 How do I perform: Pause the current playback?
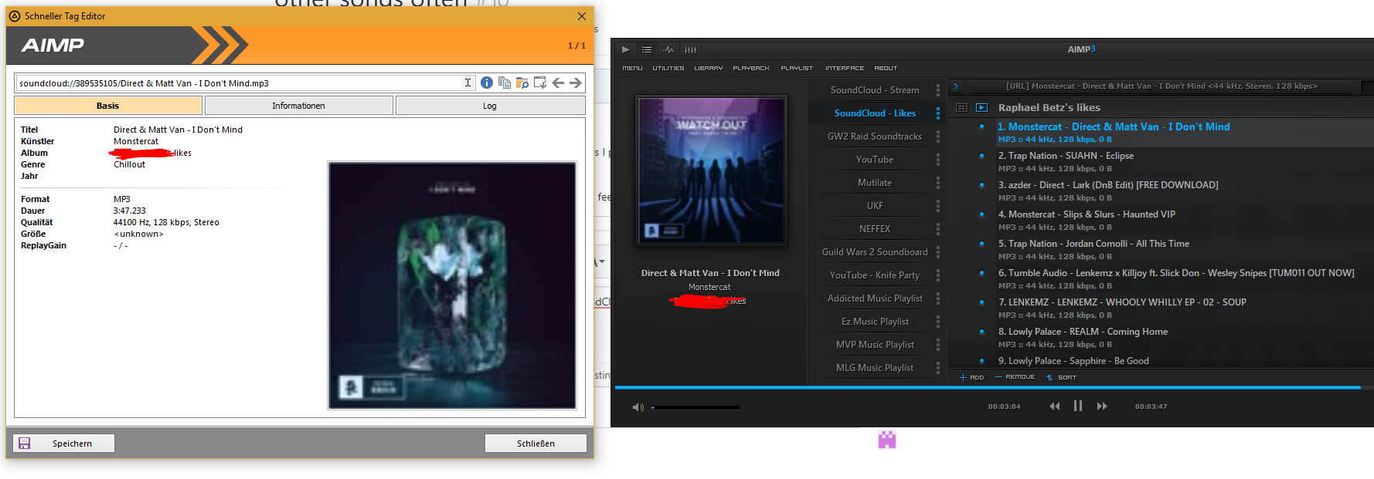click(1078, 406)
